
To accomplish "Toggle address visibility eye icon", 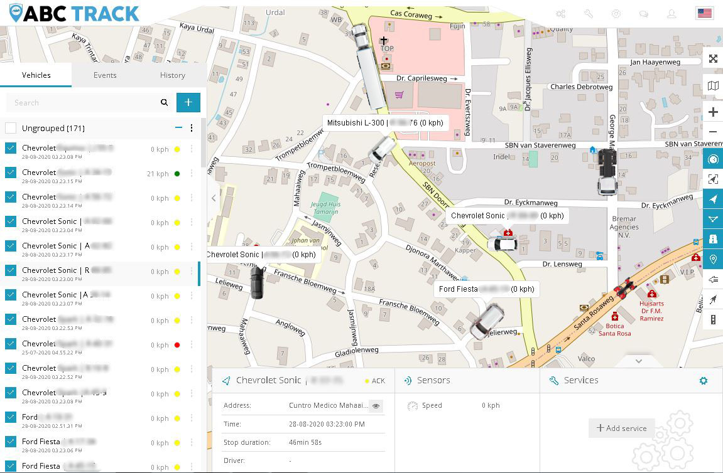I will click(376, 406).
